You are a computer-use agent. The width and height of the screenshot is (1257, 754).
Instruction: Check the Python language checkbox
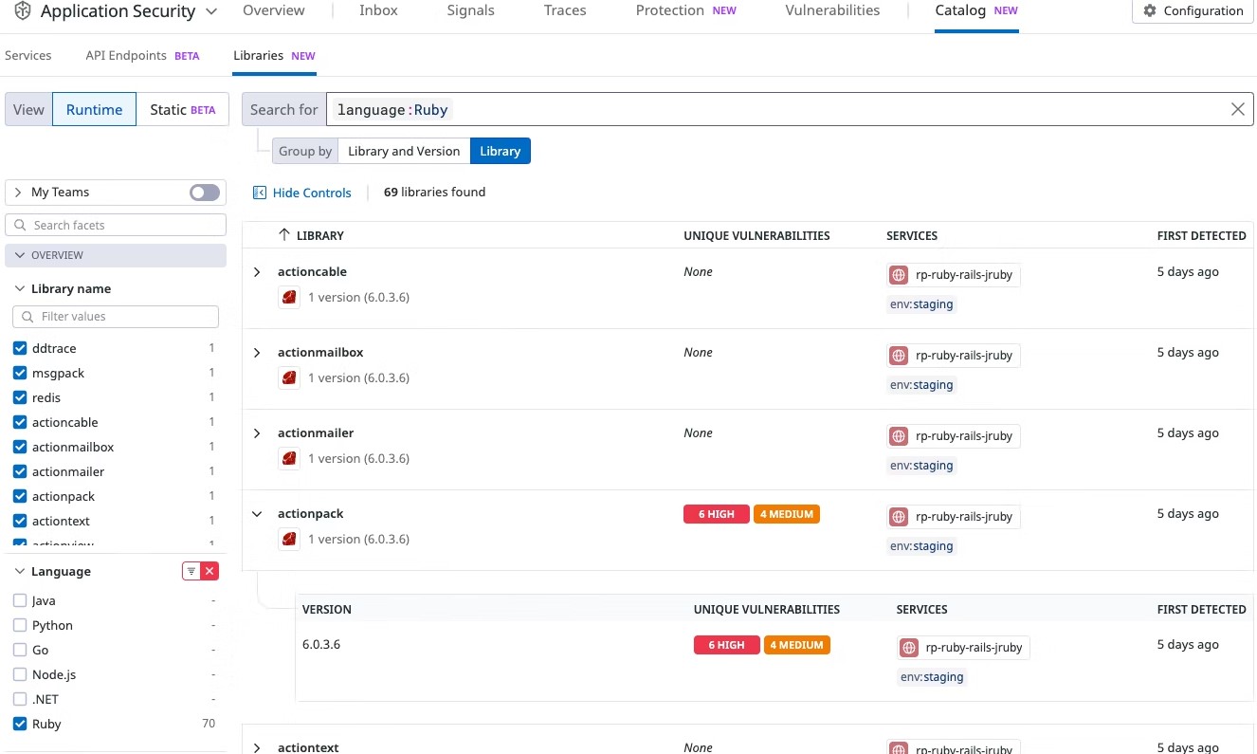[20, 625]
